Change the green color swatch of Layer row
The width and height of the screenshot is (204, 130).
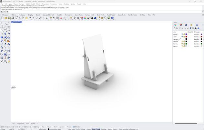pyautogui.click(x=186, y=44)
